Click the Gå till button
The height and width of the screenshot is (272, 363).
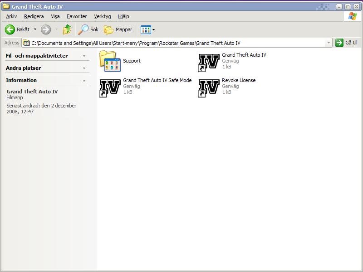347,43
